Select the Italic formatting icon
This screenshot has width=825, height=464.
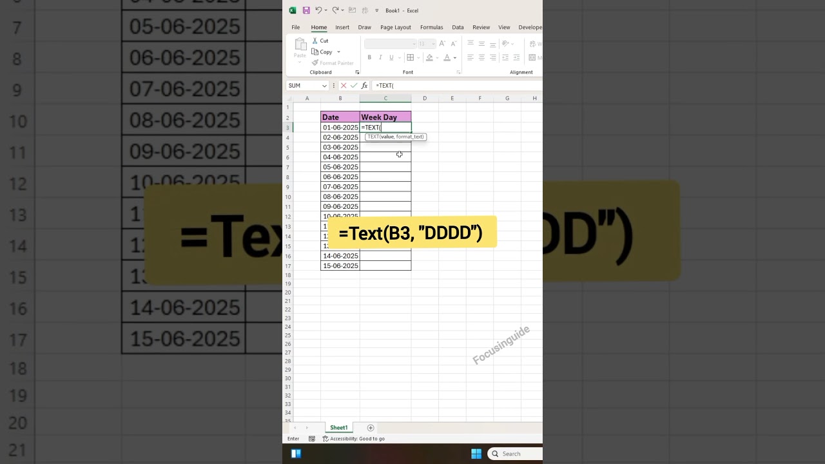[x=380, y=57]
